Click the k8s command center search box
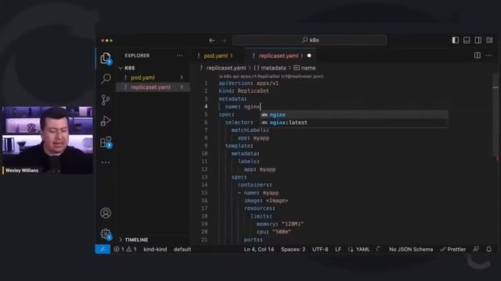The height and width of the screenshot is (281, 501). pyautogui.click(x=310, y=40)
